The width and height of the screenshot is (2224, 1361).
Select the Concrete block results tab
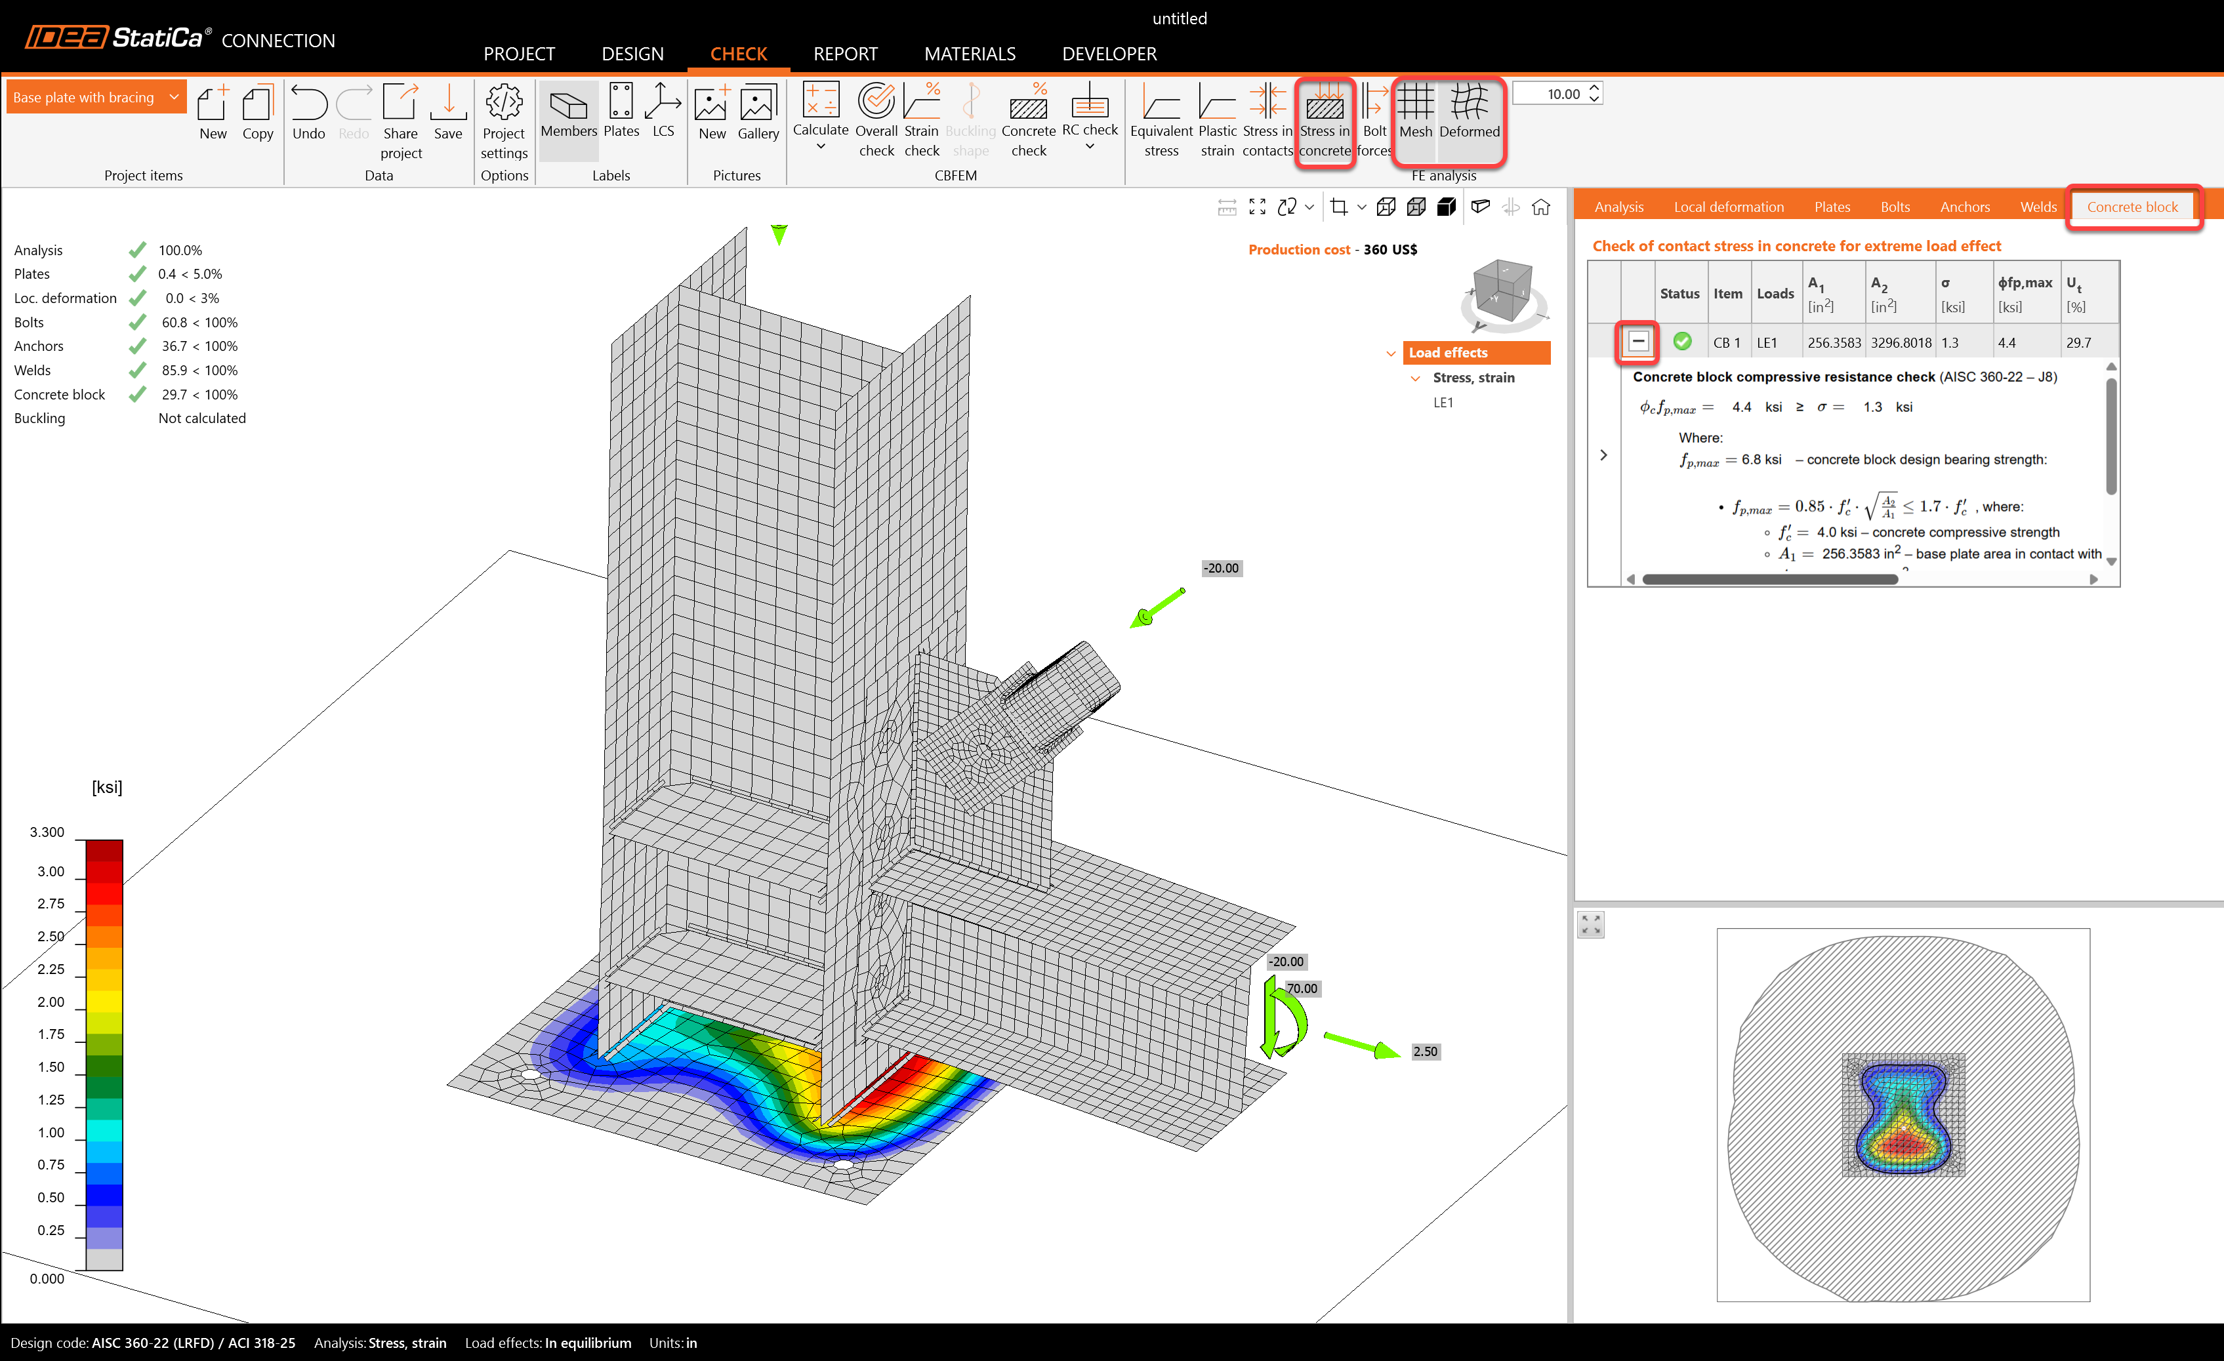point(2132,207)
